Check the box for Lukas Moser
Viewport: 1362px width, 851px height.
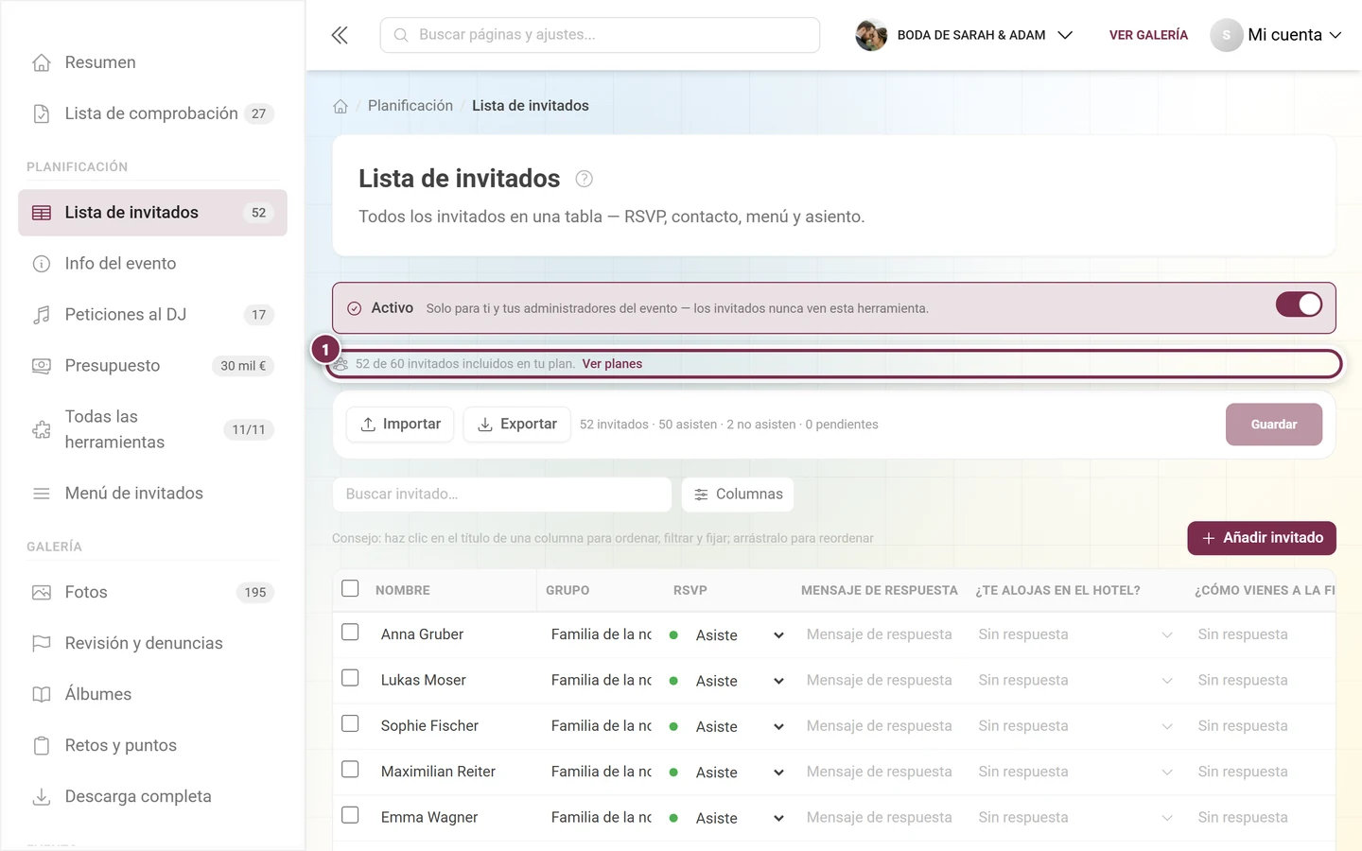pyautogui.click(x=350, y=678)
